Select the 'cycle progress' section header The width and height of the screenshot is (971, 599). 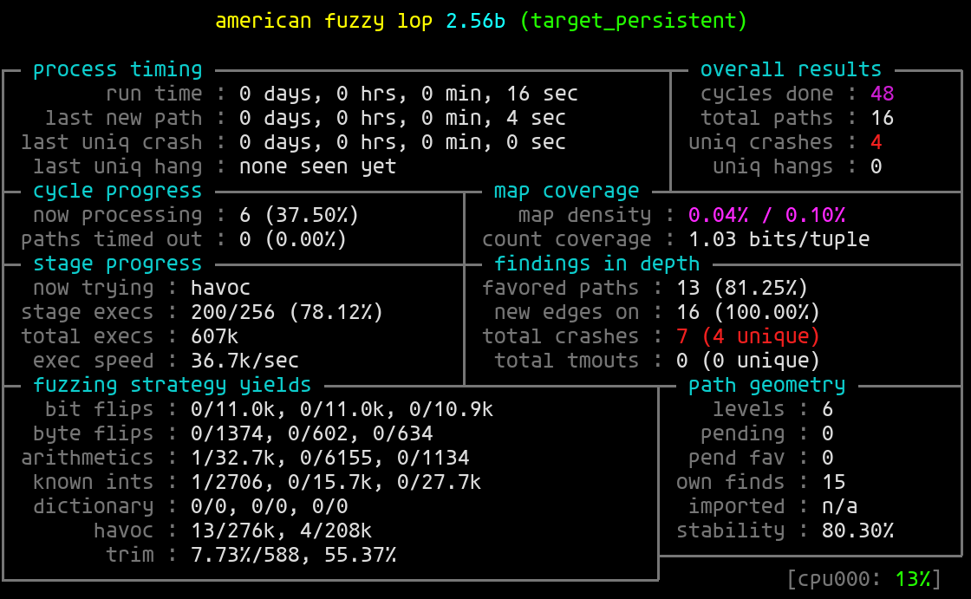coord(118,191)
